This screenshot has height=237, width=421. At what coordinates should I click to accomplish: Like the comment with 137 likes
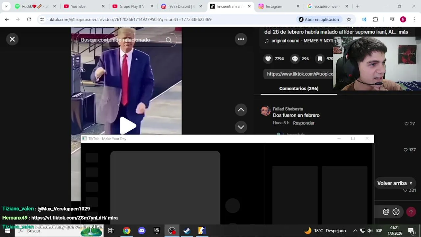click(406, 150)
